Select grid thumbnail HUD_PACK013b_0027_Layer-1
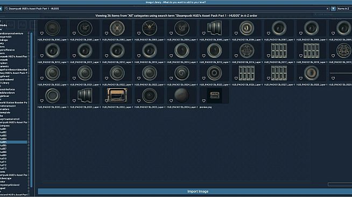The image size is (352, 197). [x=279, y=73]
